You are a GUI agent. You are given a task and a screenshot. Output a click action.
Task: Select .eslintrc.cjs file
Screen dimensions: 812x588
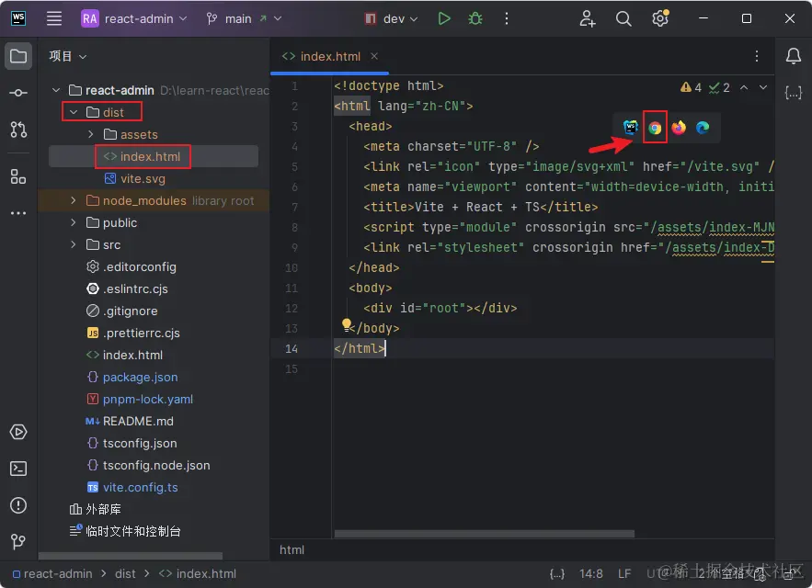coord(128,289)
